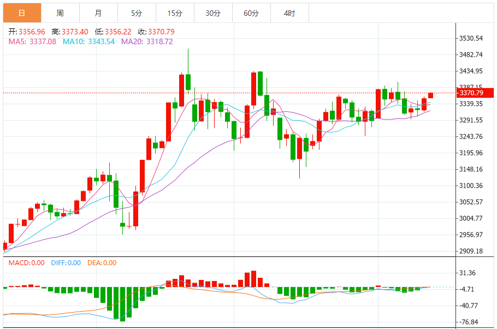Click the MA10: 3343.54 label
Viewport: 497px width, 329px height.
[x=88, y=41]
